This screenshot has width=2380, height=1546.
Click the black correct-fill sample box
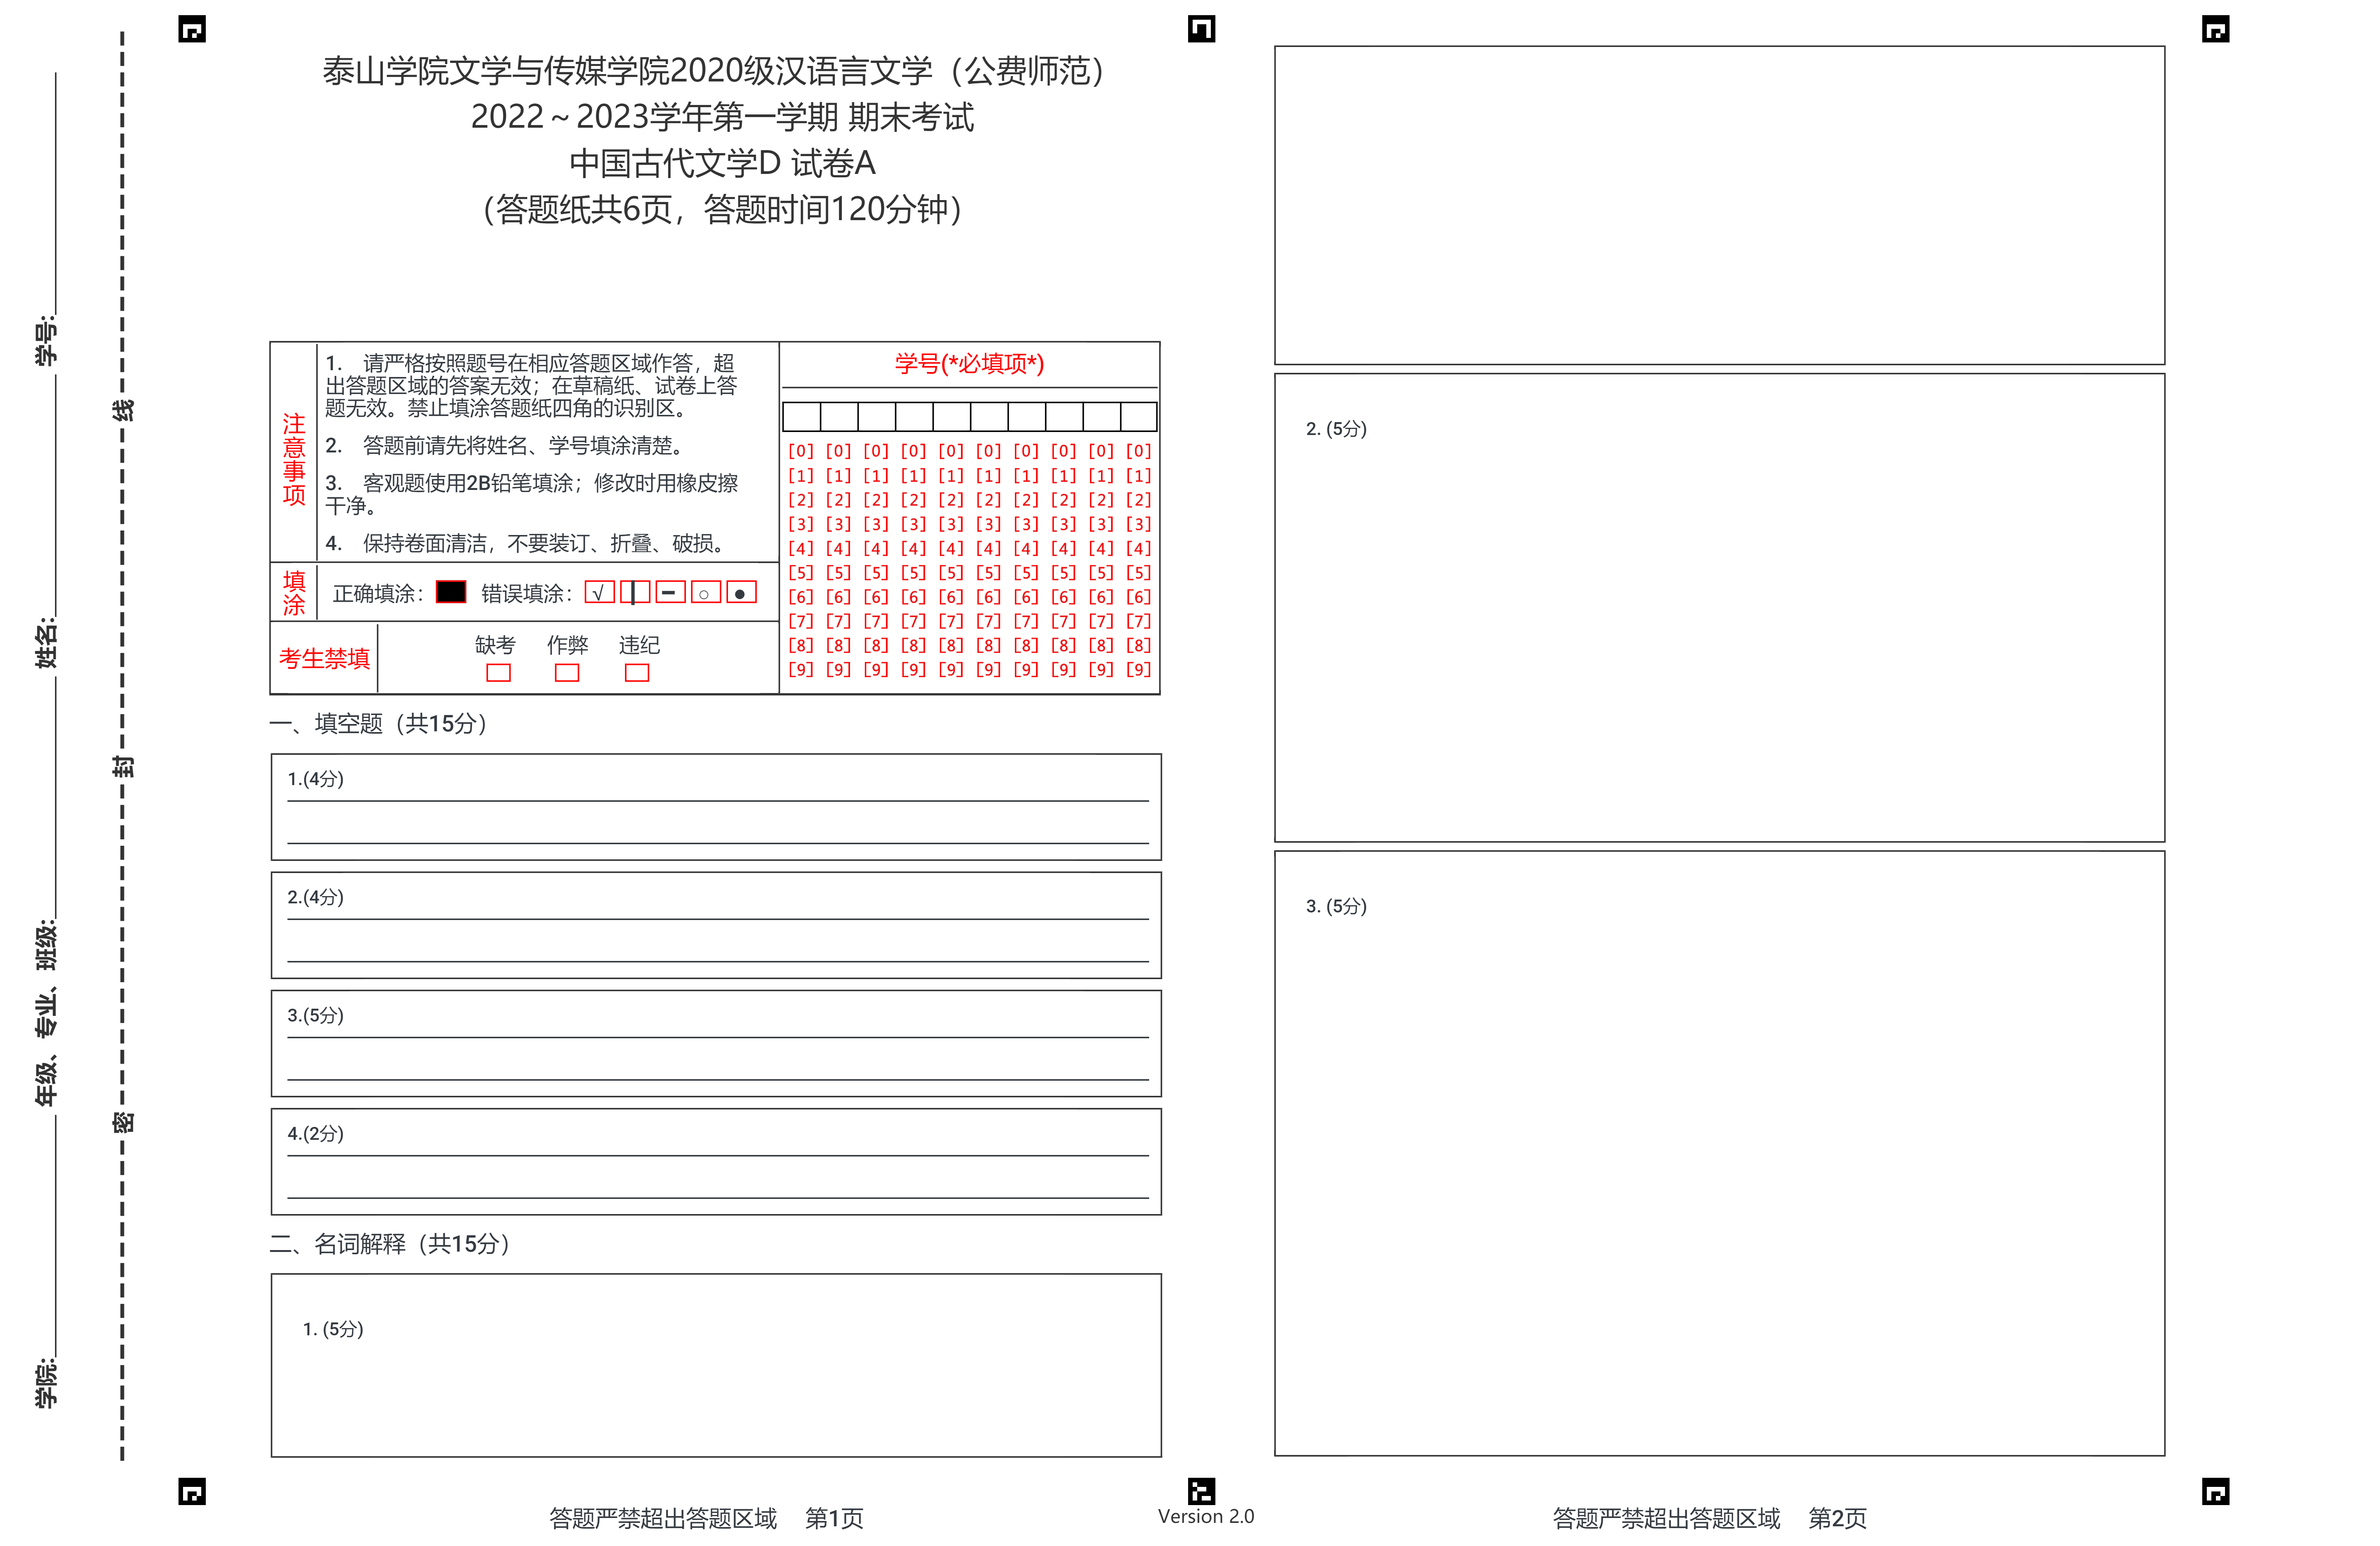coord(451,592)
